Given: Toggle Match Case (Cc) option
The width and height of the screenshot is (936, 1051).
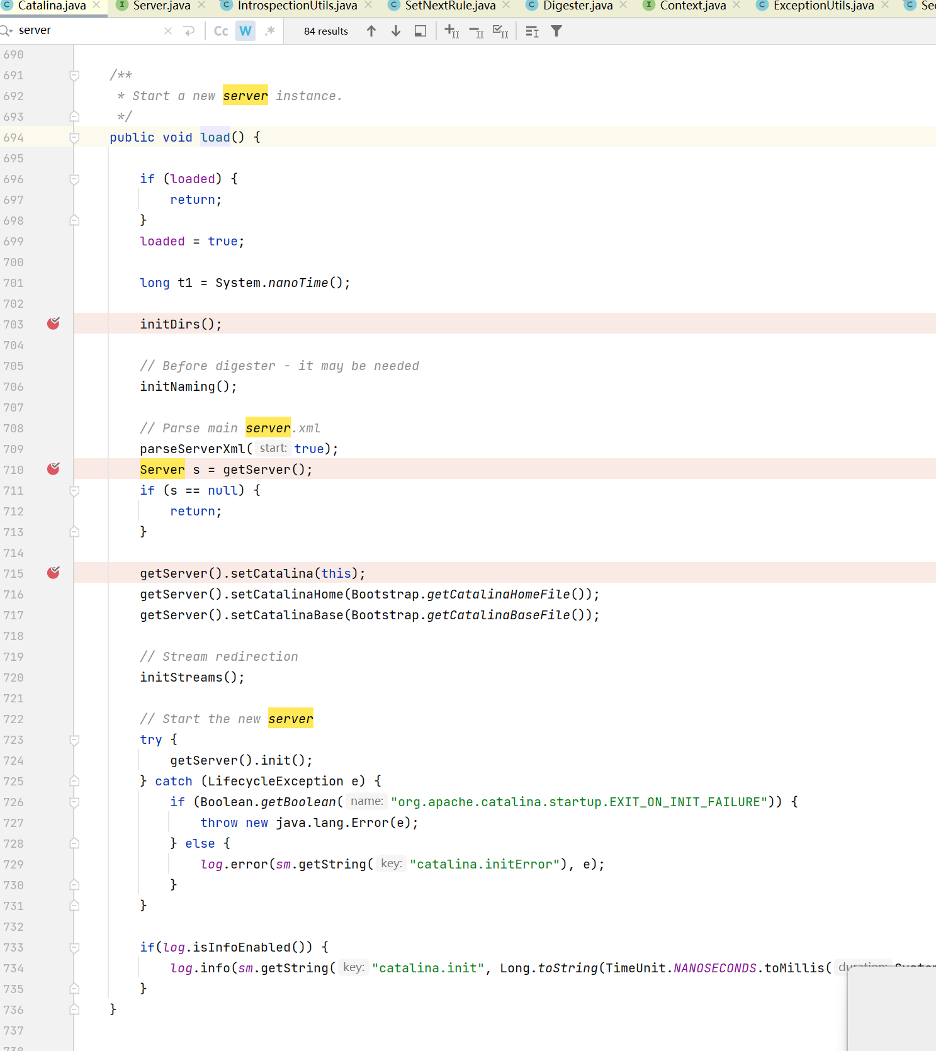Looking at the screenshot, I should tap(221, 31).
